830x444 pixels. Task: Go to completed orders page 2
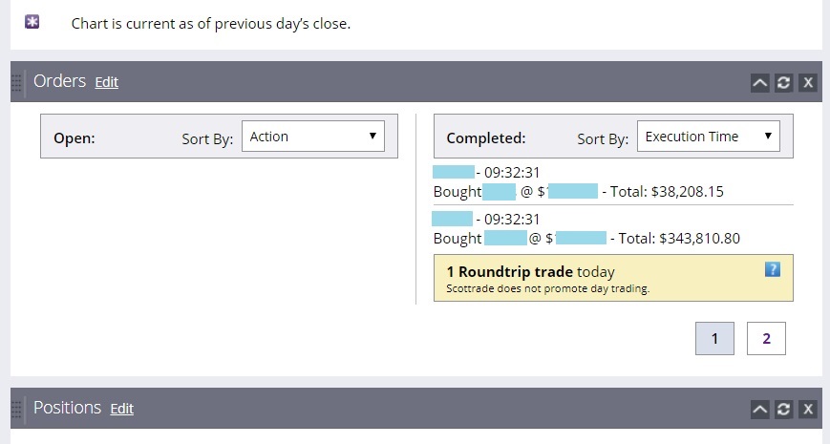point(766,338)
